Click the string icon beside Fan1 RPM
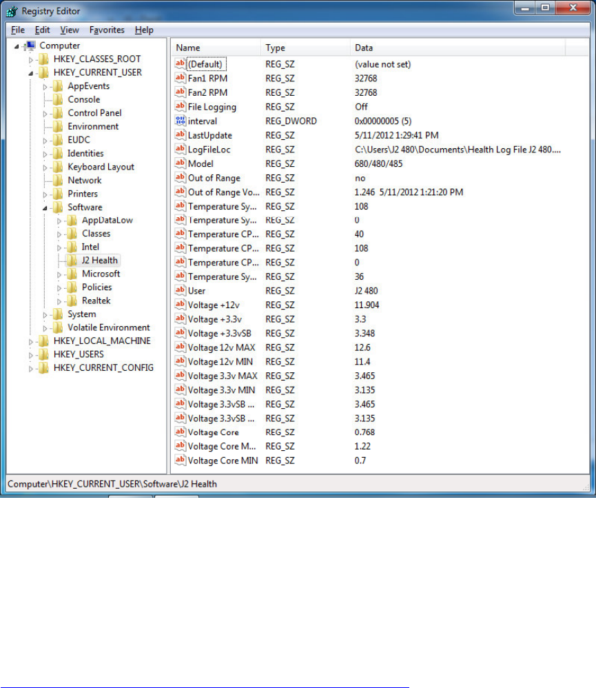Screen dimensions: 596x688 [180, 78]
